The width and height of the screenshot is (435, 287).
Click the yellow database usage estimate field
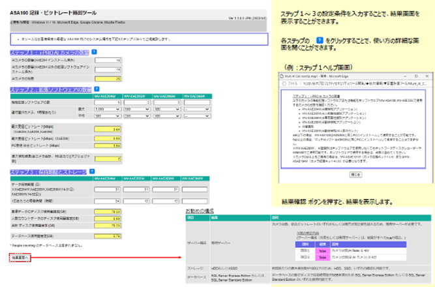pos(108,236)
